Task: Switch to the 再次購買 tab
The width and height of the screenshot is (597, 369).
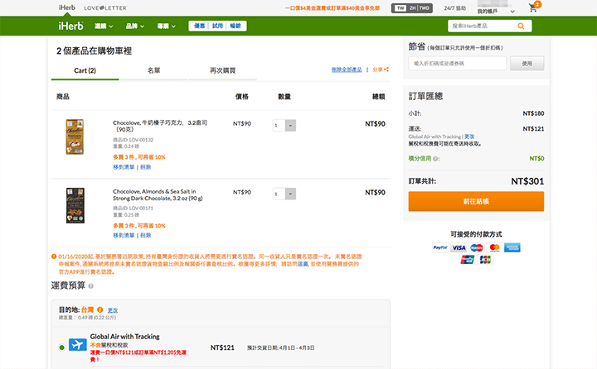Action: coord(223,70)
